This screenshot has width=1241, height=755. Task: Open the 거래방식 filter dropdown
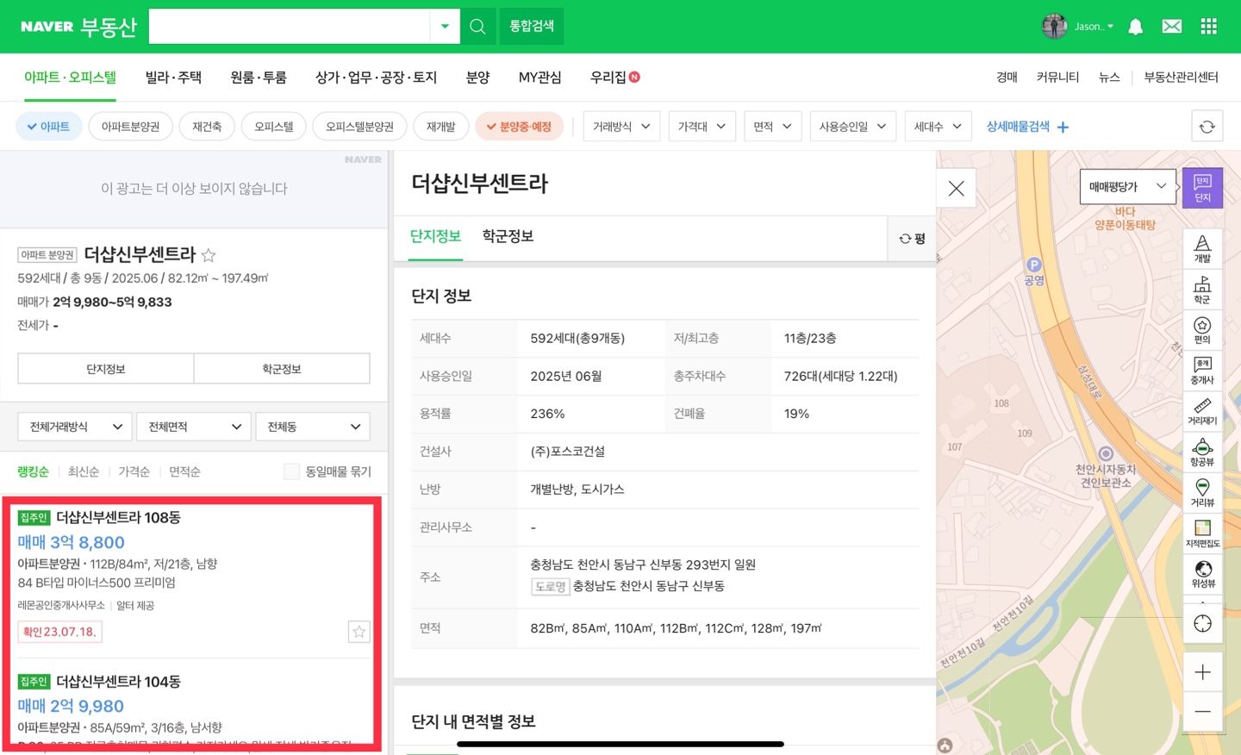tap(621, 127)
